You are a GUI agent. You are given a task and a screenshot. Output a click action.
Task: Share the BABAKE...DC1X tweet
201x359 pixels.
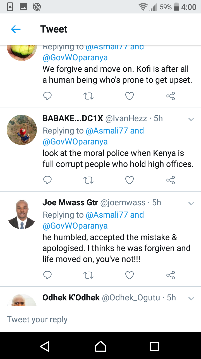(171, 180)
